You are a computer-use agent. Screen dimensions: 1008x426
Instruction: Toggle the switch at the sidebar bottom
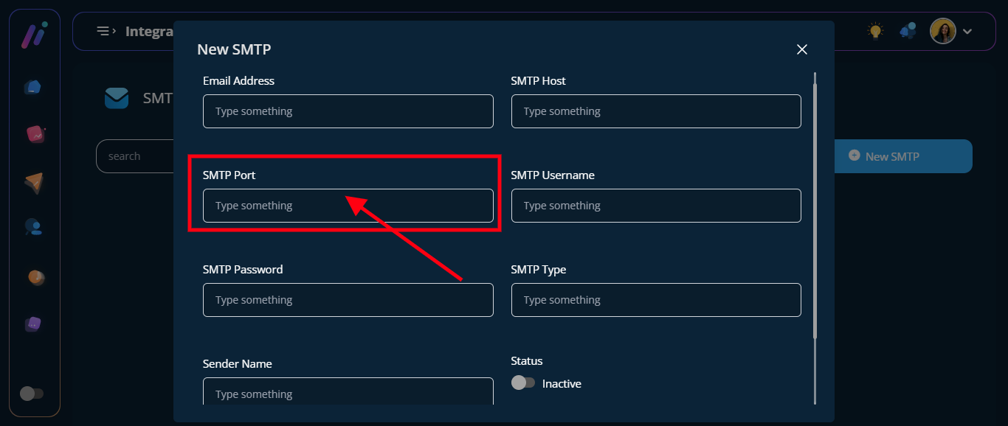pyautogui.click(x=32, y=394)
